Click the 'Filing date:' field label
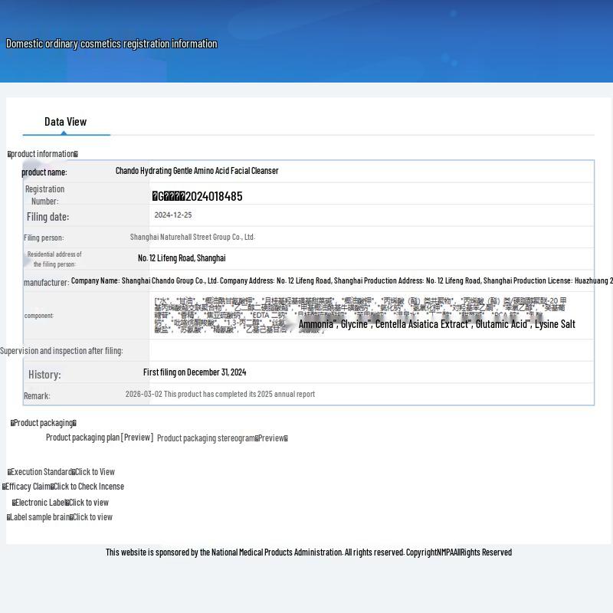613x613 pixels. pyautogui.click(x=48, y=217)
